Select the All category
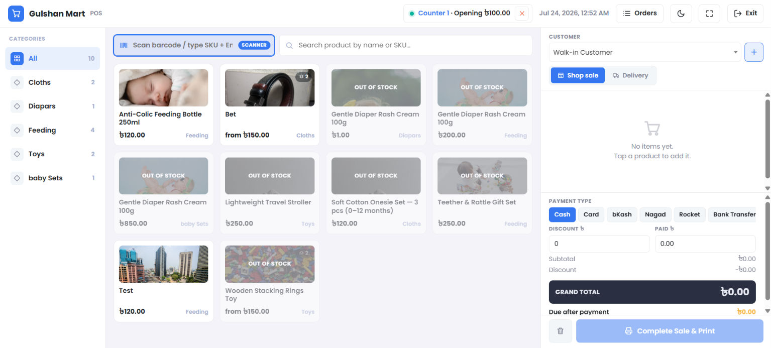The height and width of the screenshot is (348, 771). click(53, 58)
